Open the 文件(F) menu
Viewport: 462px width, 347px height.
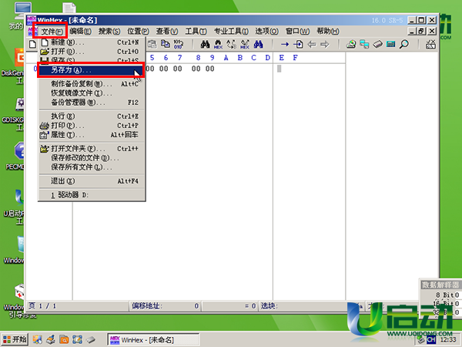52,32
